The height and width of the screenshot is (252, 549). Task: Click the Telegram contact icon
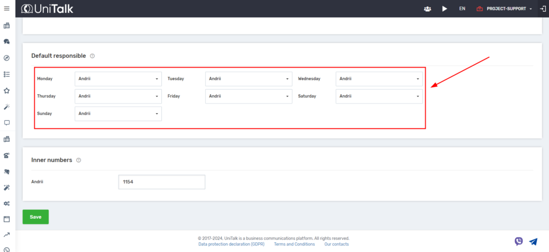point(533,241)
